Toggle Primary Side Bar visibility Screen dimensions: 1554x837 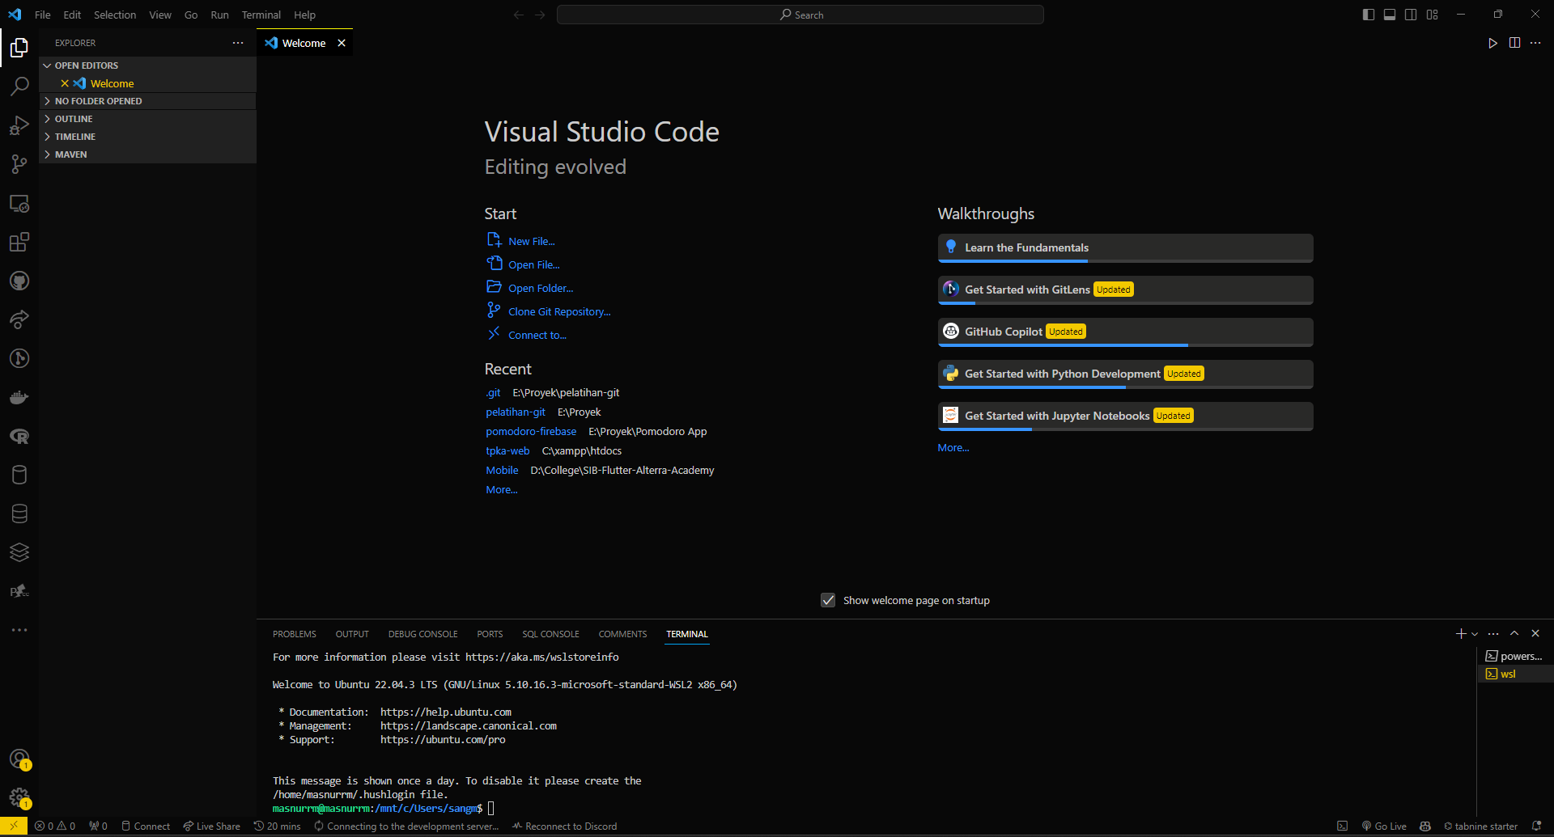click(1369, 15)
